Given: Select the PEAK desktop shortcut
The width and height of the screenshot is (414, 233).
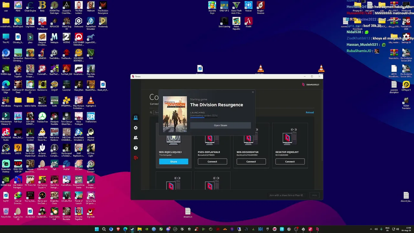Looking at the screenshot, I should tap(18, 7).
